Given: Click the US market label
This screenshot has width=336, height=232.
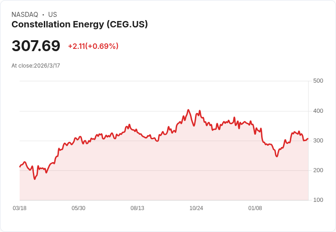Looking at the screenshot, I should click(x=52, y=15).
